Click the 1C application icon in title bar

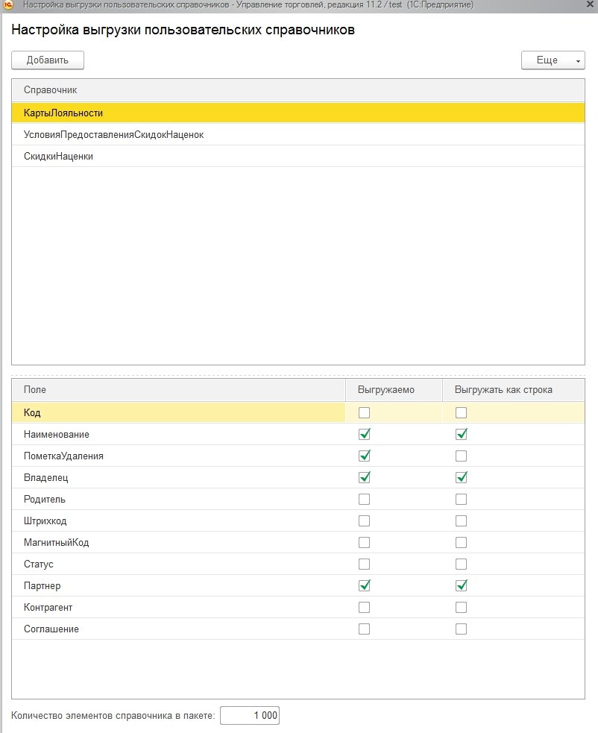point(7,5)
